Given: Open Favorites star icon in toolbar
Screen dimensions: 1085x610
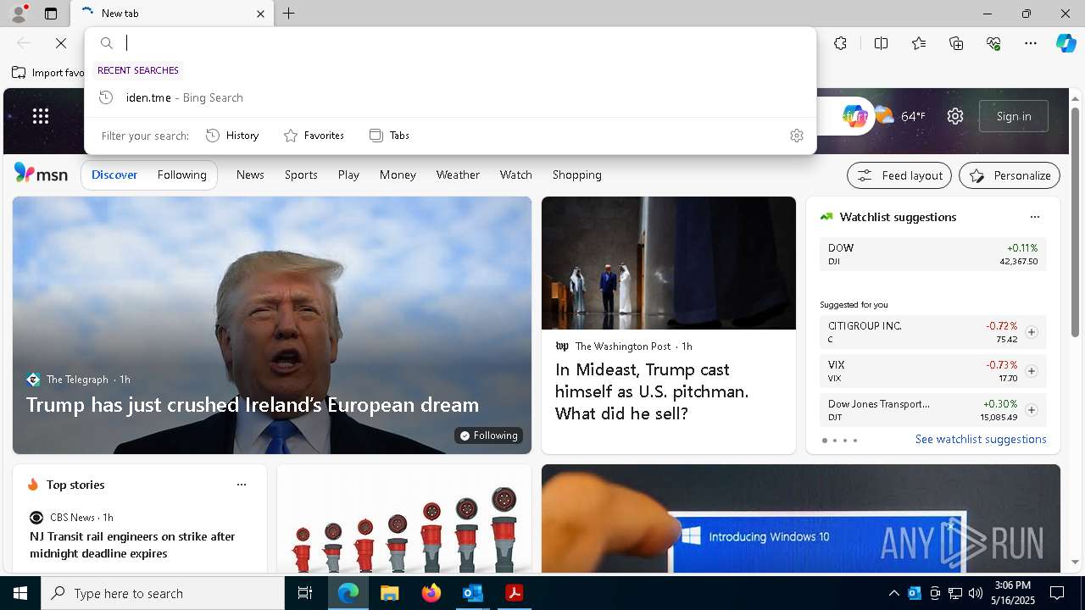Looking at the screenshot, I should [919, 43].
